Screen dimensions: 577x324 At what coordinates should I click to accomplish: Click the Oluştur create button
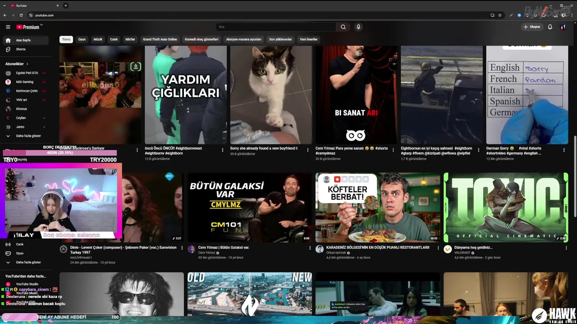coord(531,27)
